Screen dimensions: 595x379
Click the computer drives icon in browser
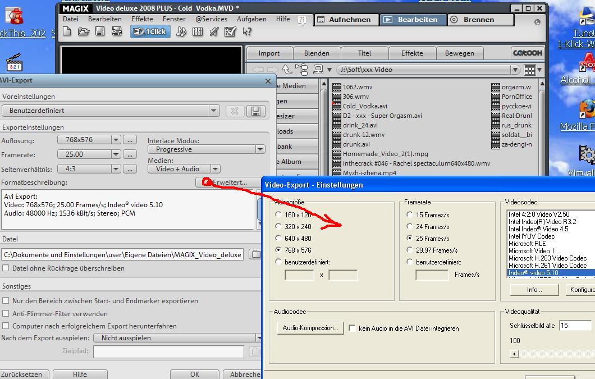(318, 70)
